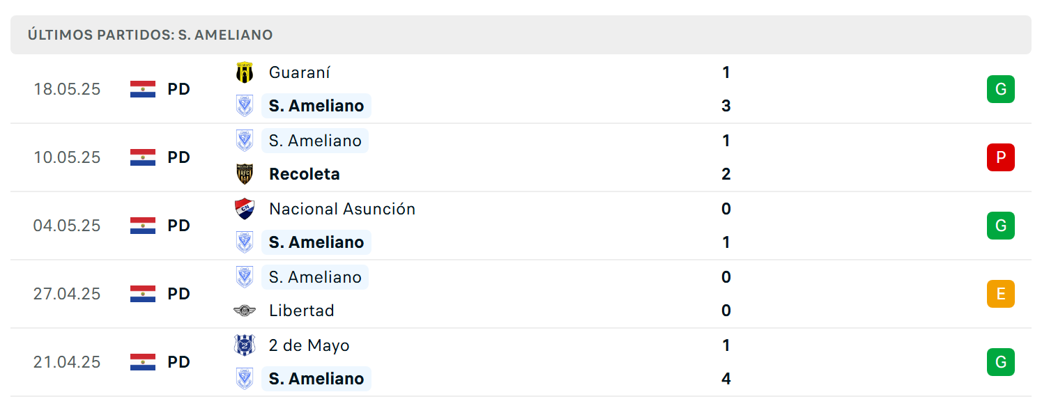Open the 04.05.25 match date
1042x415 pixels.
pyautogui.click(x=67, y=226)
